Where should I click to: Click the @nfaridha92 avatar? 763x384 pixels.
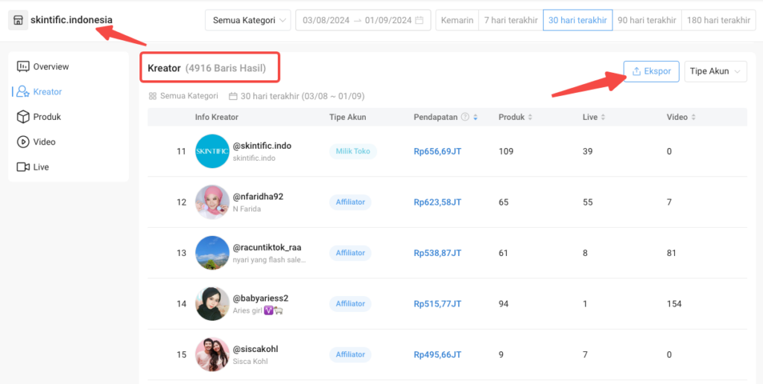coord(212,202)
